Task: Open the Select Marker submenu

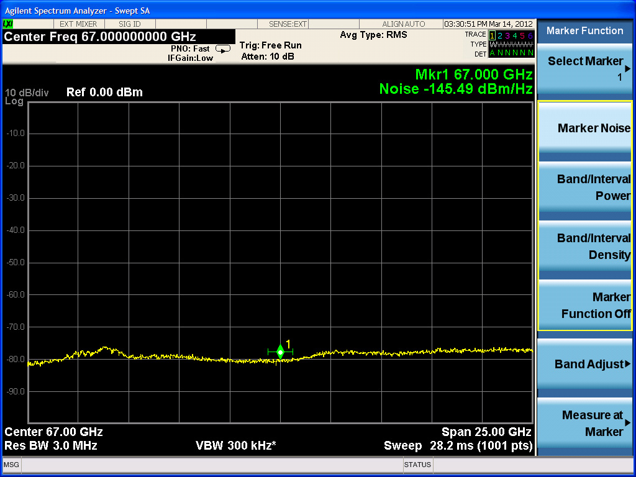Action: pos(584,68)
